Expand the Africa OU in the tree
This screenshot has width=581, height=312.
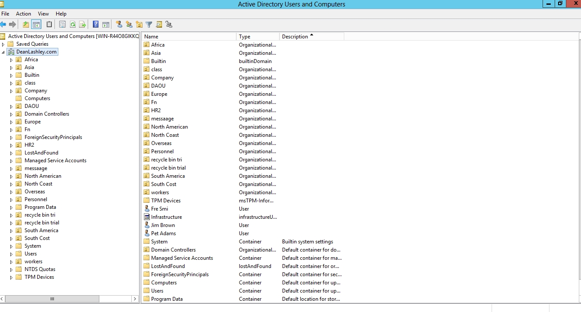pyautogui.click(x=12, y=60)
